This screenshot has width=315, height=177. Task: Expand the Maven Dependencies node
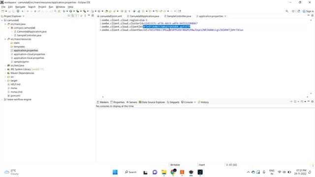coord(5,73)
